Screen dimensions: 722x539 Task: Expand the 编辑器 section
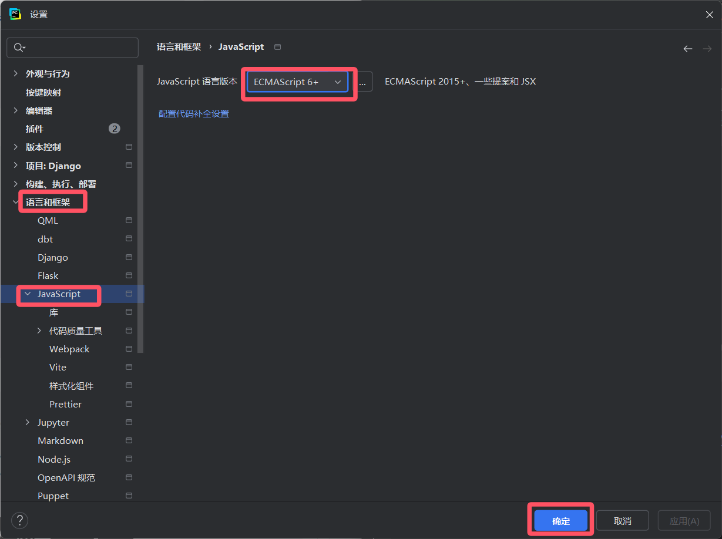(x=16, y=110)
